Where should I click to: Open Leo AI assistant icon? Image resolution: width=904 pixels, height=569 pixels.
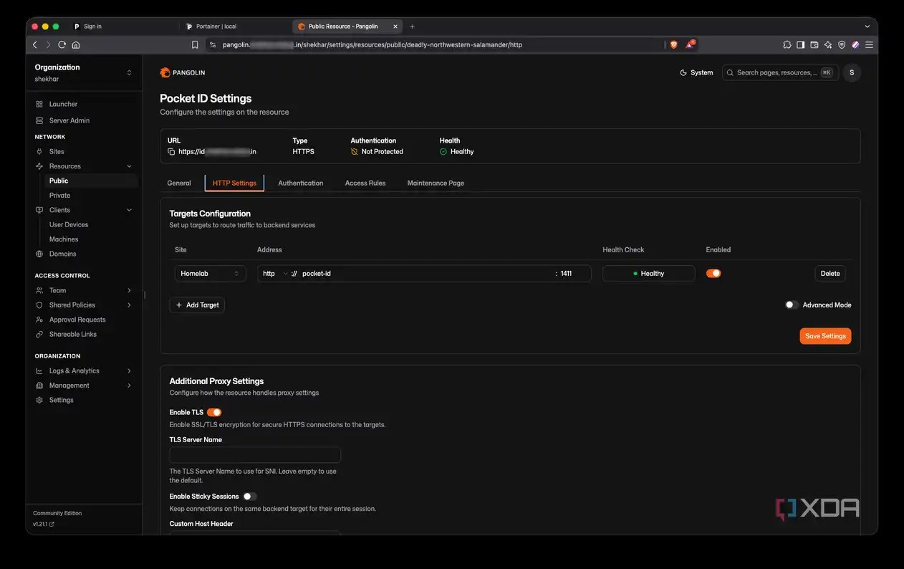pyautogui.click(x=828, y=44)
